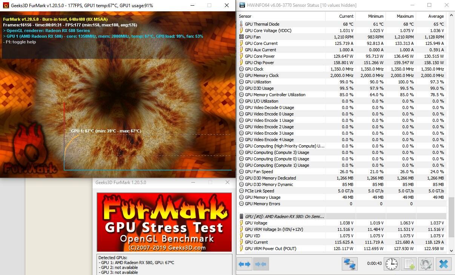Select the GPU D3D Memory Dynamic row
The image size is (455, 275).
tap(342, 184)
